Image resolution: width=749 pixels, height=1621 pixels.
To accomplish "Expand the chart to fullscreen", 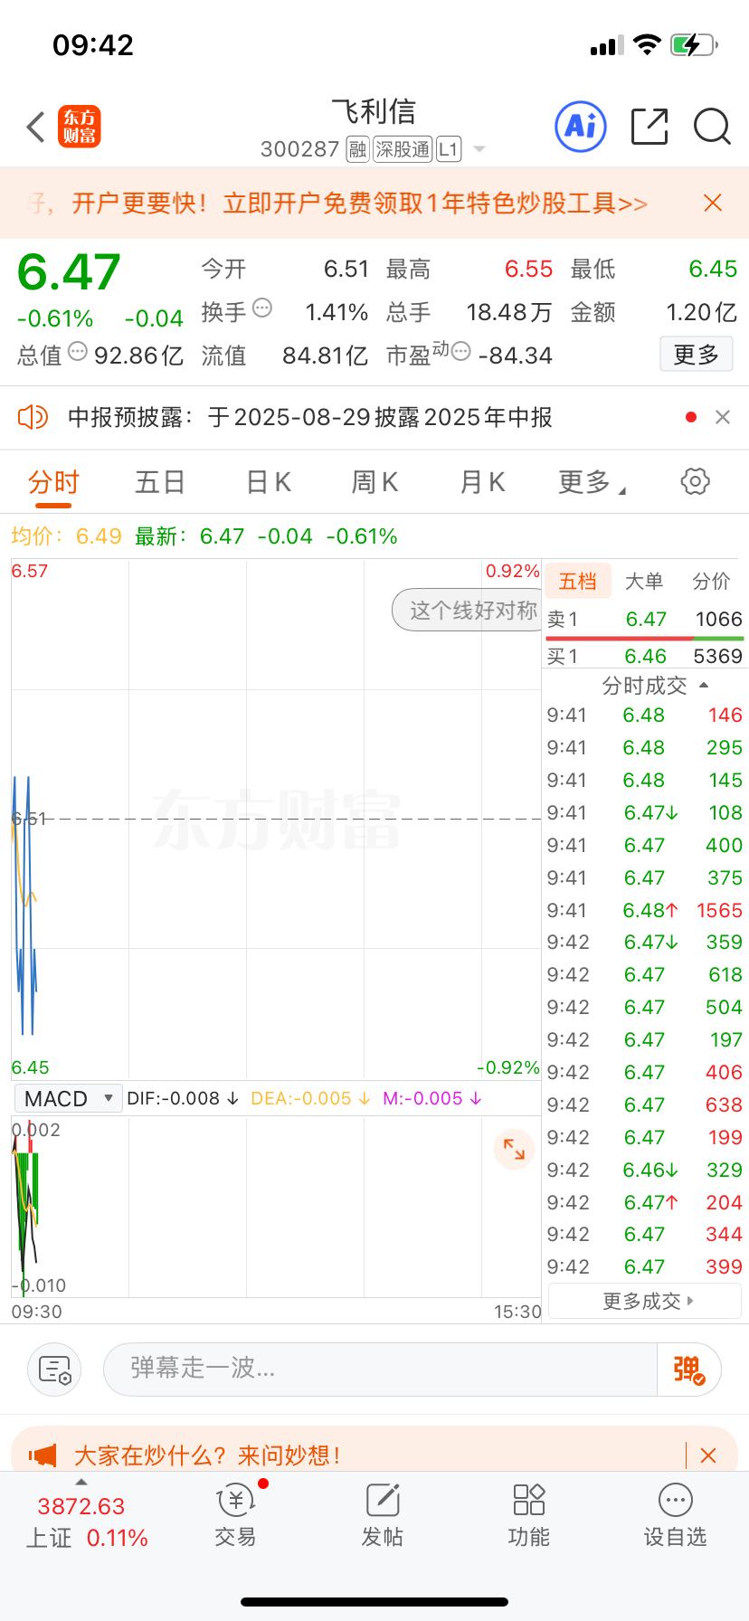I will [514, 1150].
